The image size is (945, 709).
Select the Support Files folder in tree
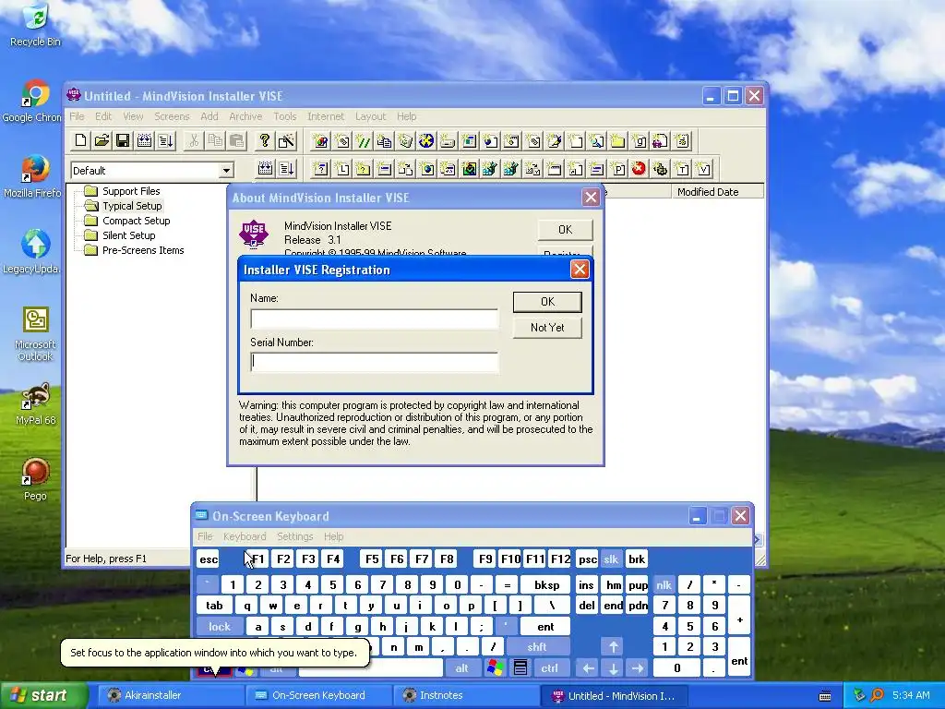(131, 191)
